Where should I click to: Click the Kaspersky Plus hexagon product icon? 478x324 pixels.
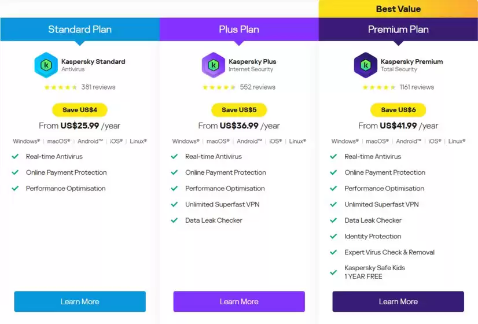click(x=213, y=65)
